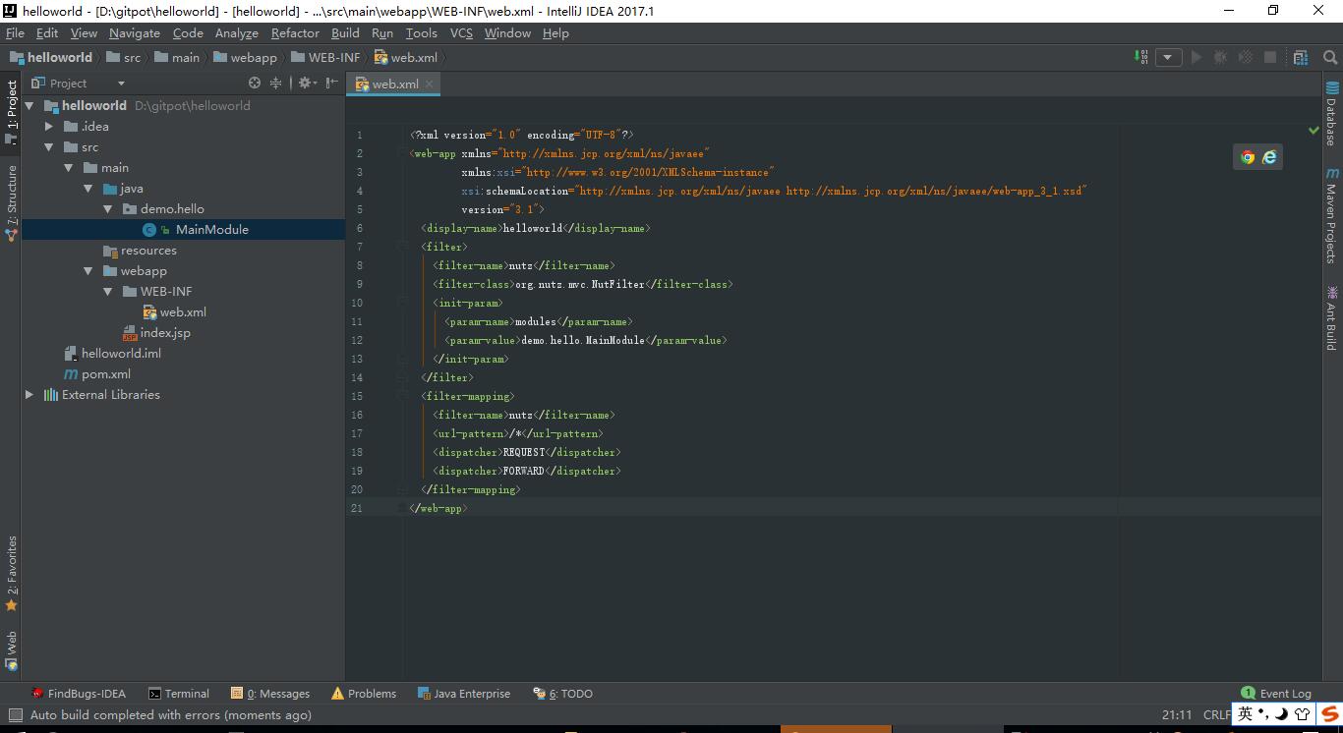Open the Project Structure toolbar icon

point(1301,57)
